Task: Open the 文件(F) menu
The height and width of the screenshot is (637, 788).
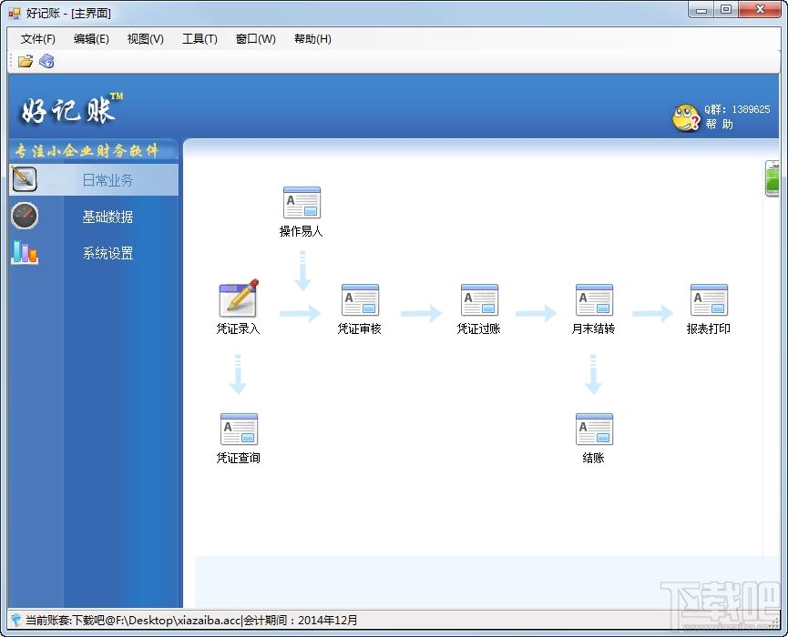Action: tap(37, 39)
